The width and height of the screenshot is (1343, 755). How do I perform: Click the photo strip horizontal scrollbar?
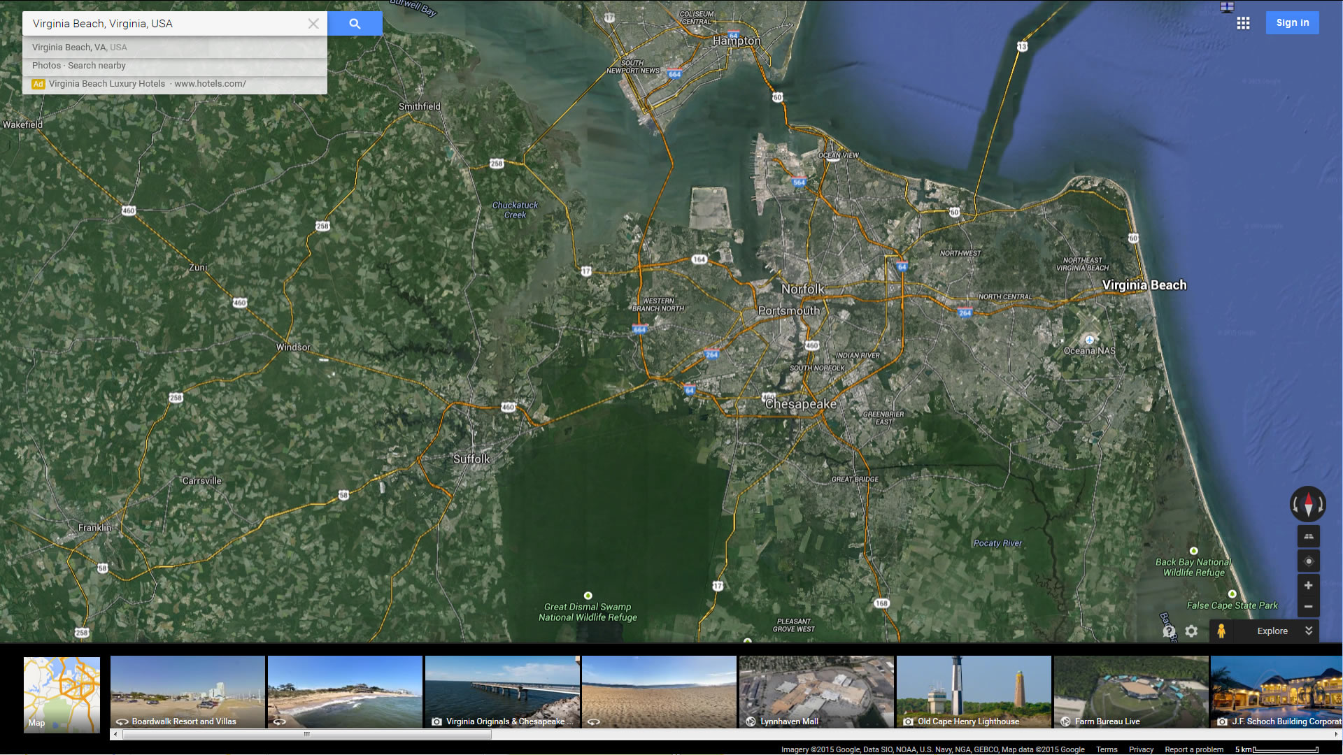pyautogui.click(x=306, y=734)
